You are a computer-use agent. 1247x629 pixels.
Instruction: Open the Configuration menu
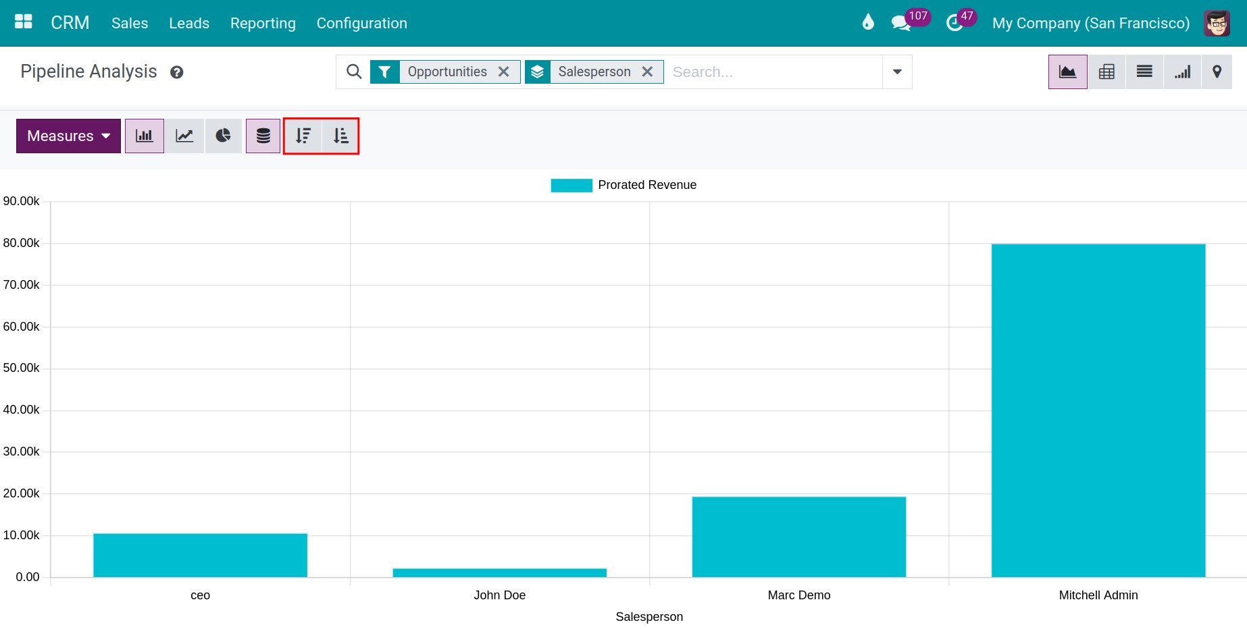tap(362, 23)
